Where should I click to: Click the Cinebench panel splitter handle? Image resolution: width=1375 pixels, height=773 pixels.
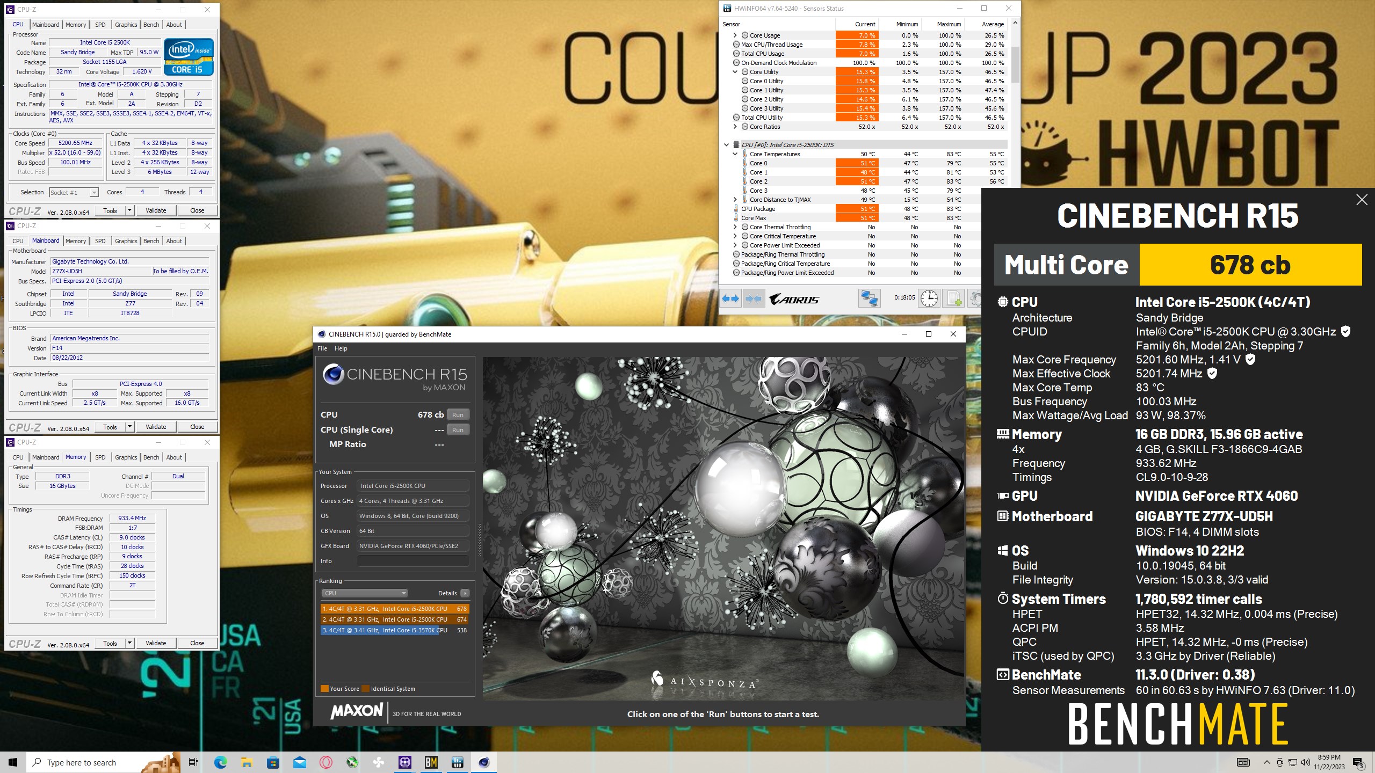(x=479, y=539)
